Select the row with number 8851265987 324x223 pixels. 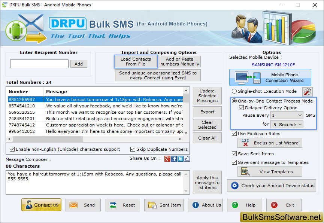point(96,100)
